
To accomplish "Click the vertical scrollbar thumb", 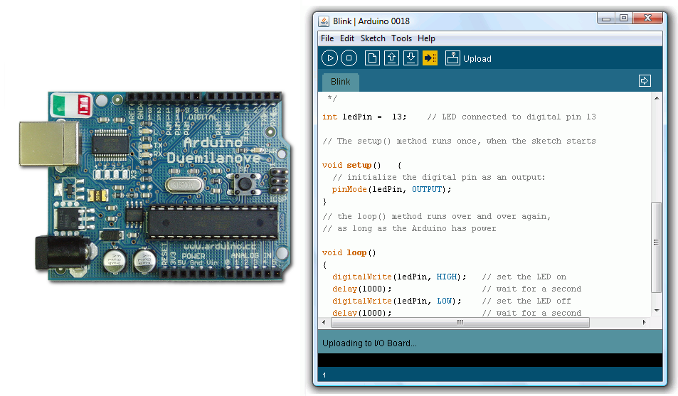I will [x=657, y=247].
